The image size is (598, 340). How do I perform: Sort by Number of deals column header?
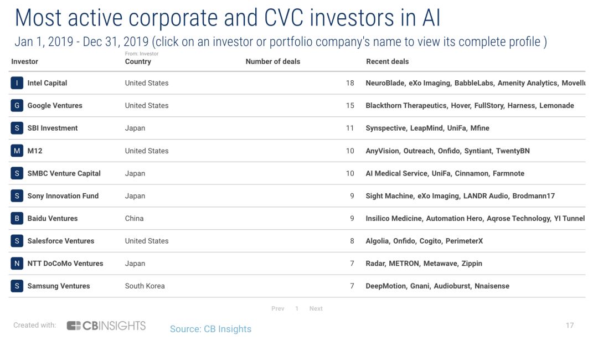[272, 61]
